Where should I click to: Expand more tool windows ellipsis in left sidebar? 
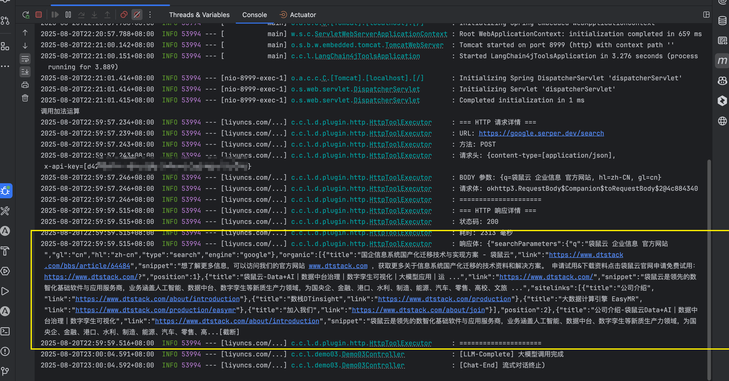pyautogui.click(x=5, y=67)
